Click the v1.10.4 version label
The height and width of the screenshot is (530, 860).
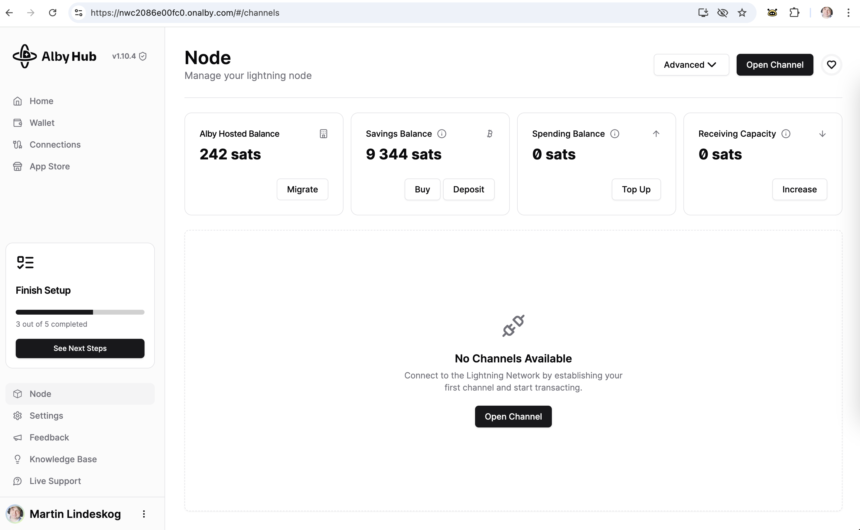pyautogui.click(x=124, y=56)
